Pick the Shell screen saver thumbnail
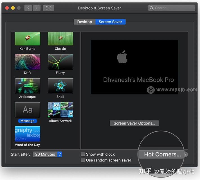The image size is (200, 180). pos(60,86)
